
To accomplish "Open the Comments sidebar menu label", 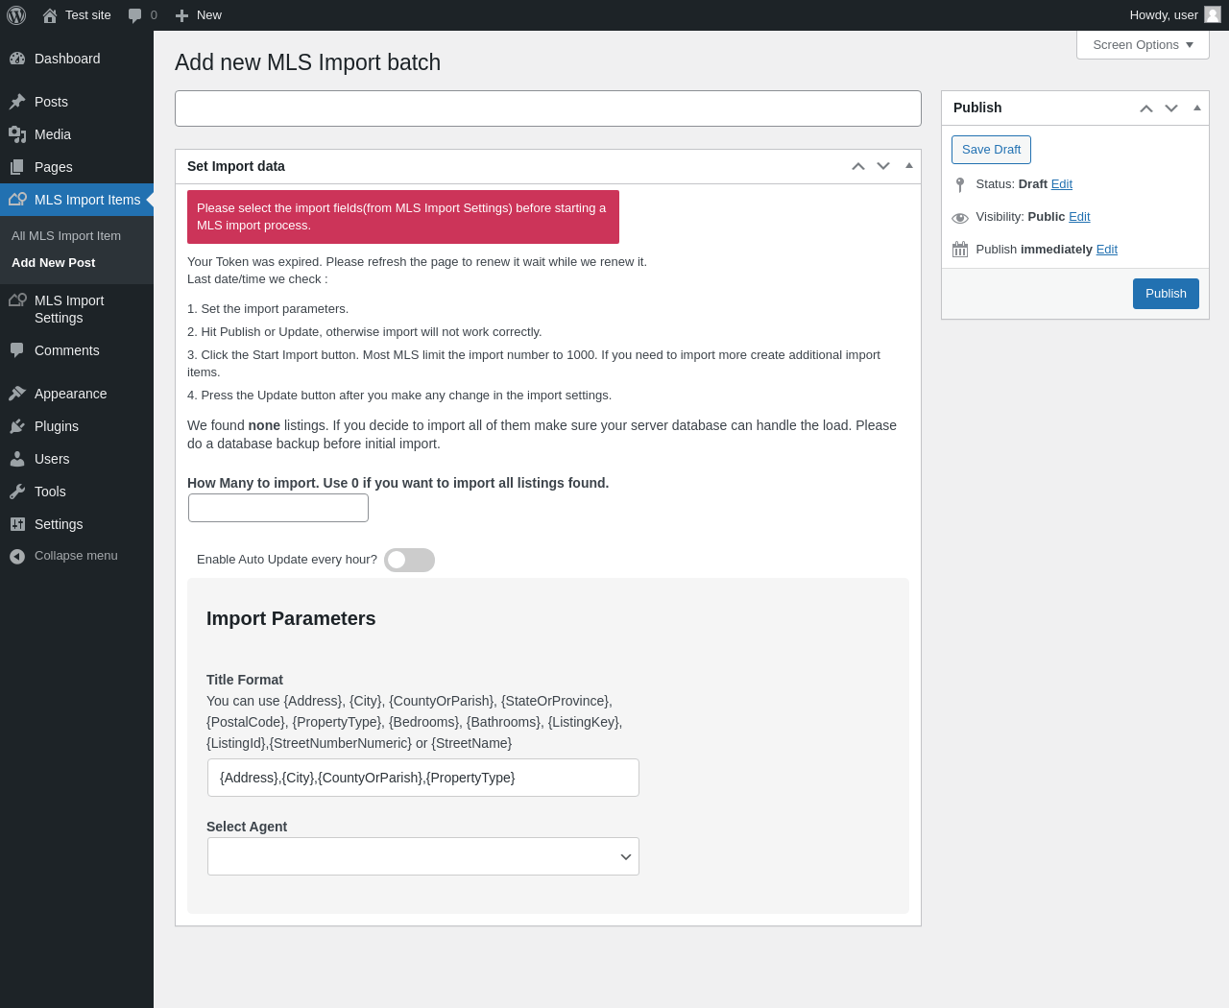I will click(67, 350).
